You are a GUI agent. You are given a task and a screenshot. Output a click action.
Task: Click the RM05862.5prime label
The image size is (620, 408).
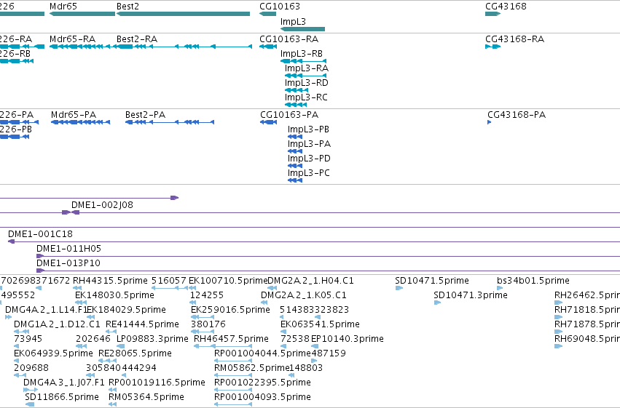[x=252, y=368]
